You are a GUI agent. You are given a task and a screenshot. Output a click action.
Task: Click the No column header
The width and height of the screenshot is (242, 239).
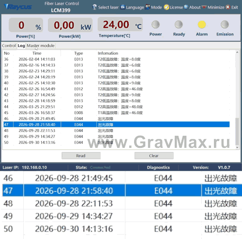click(7, 53)
